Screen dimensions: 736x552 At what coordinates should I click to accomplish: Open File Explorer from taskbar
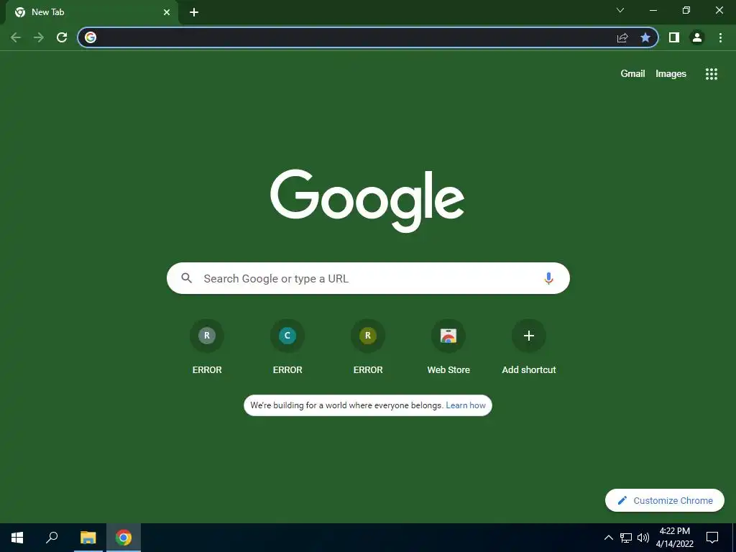pos(88,538)
